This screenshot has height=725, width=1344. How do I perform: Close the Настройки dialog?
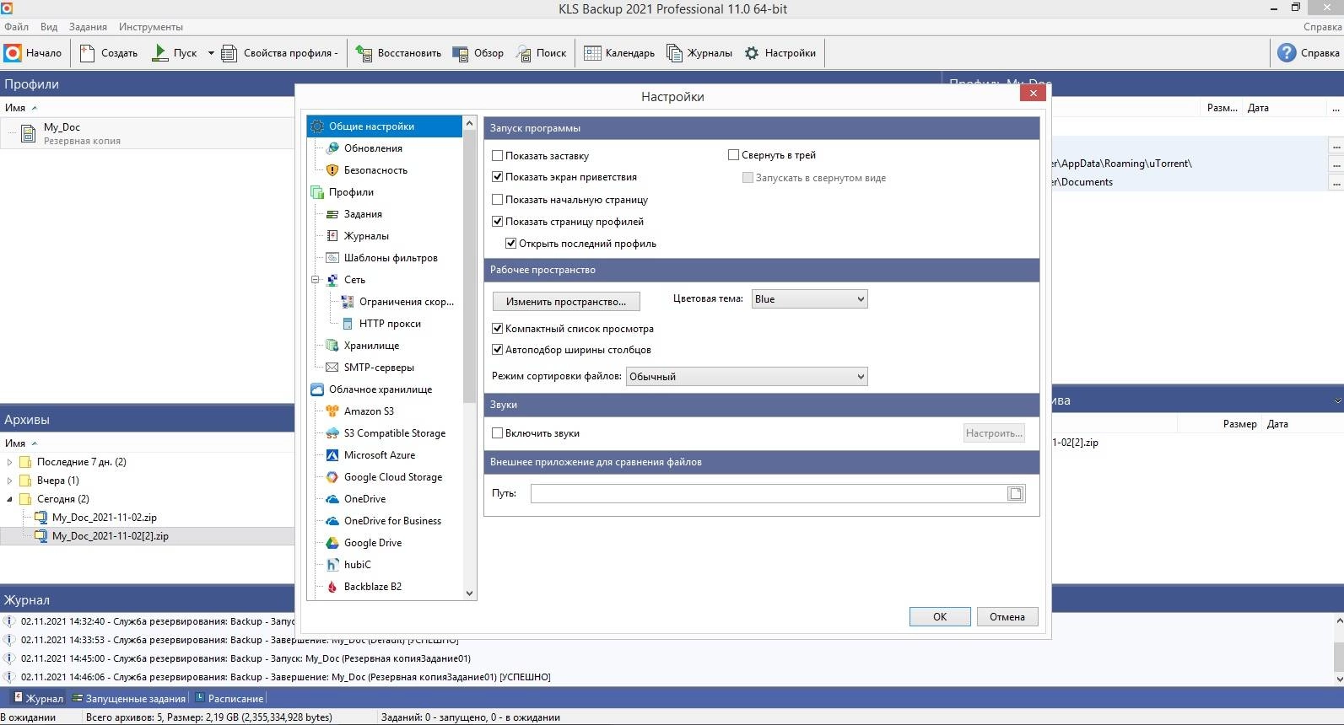coord(1033,93)
